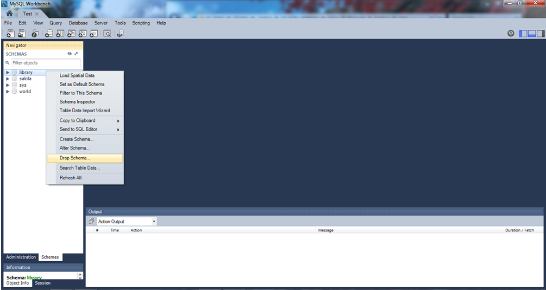Refresh the SCHEMAS list icon
This screenshot has height=290, width=546.
point(70,54)
